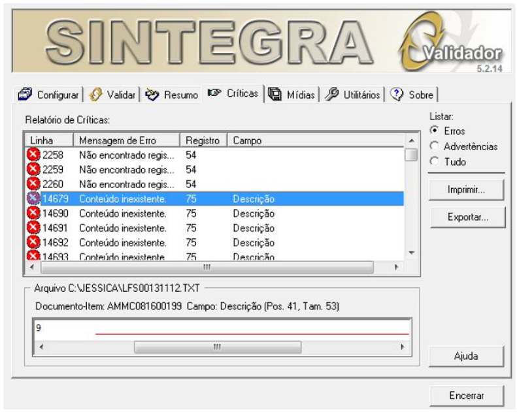
Task: Open the Utilitários tab
Action: pyautogui.click(x=352, y=95)
